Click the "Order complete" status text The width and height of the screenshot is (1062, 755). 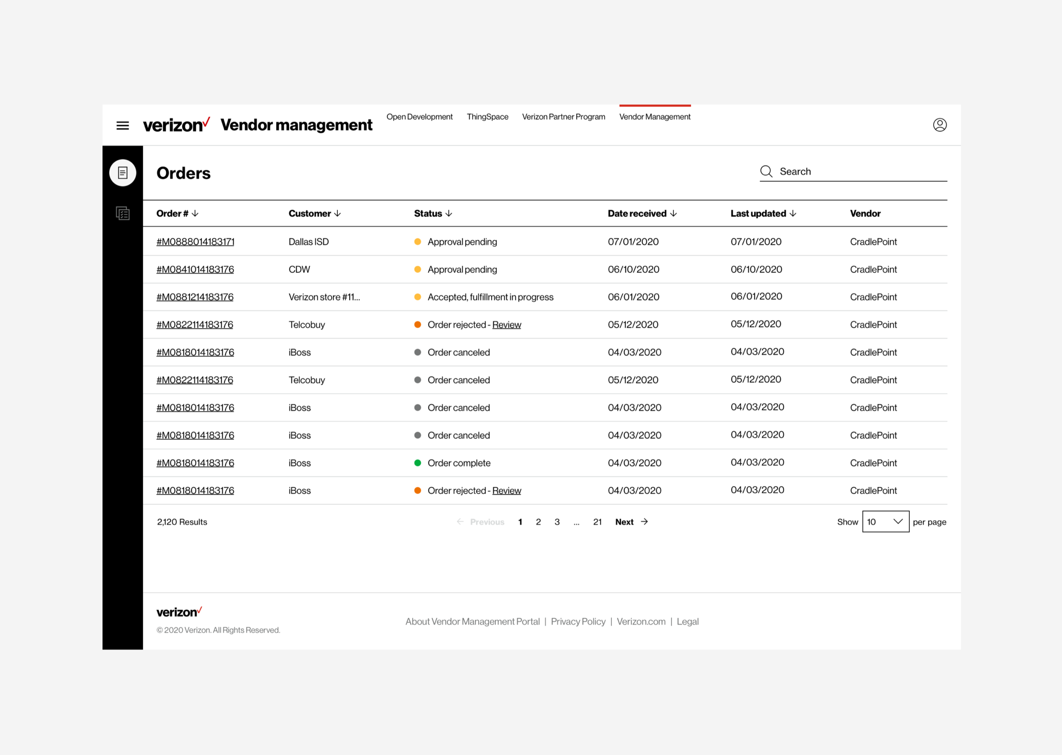459,463
